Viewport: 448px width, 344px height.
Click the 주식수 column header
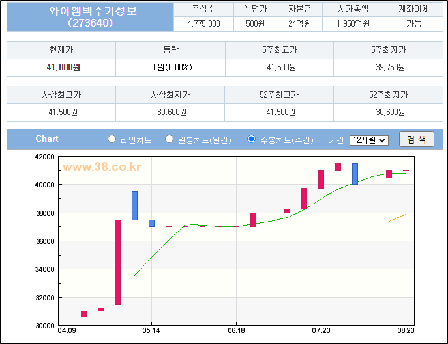coord(203,9)
